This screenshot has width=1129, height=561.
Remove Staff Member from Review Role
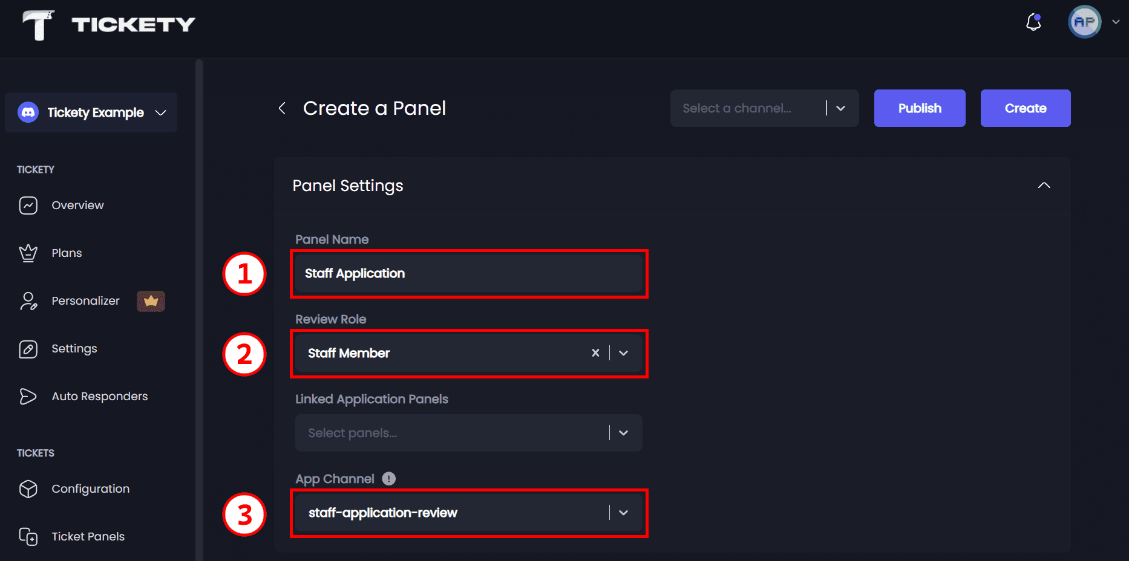(595, 353)
